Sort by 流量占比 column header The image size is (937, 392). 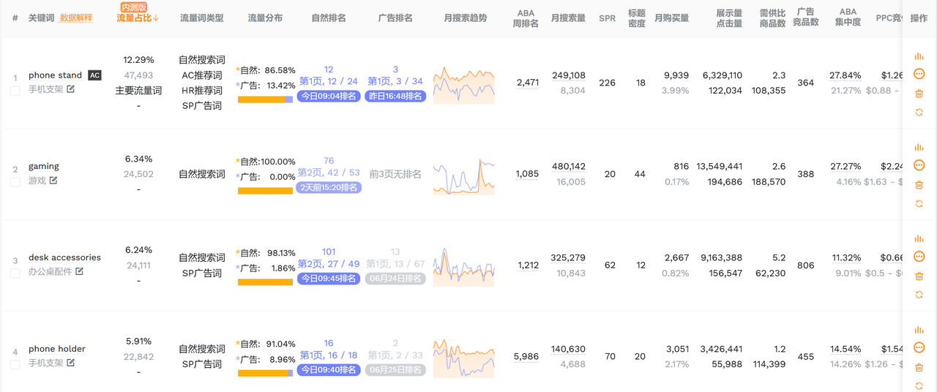pyautogui.click(x=138, y=18)
